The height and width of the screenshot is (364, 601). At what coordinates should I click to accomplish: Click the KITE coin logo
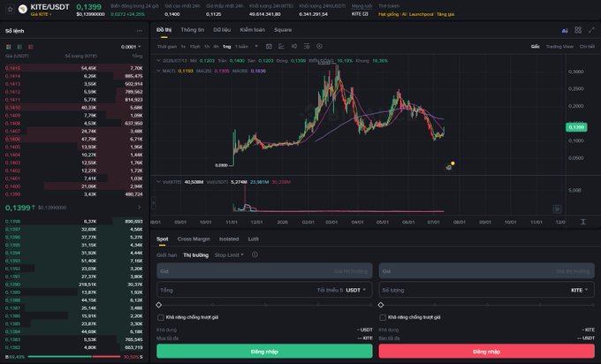(x=23, y=9)
